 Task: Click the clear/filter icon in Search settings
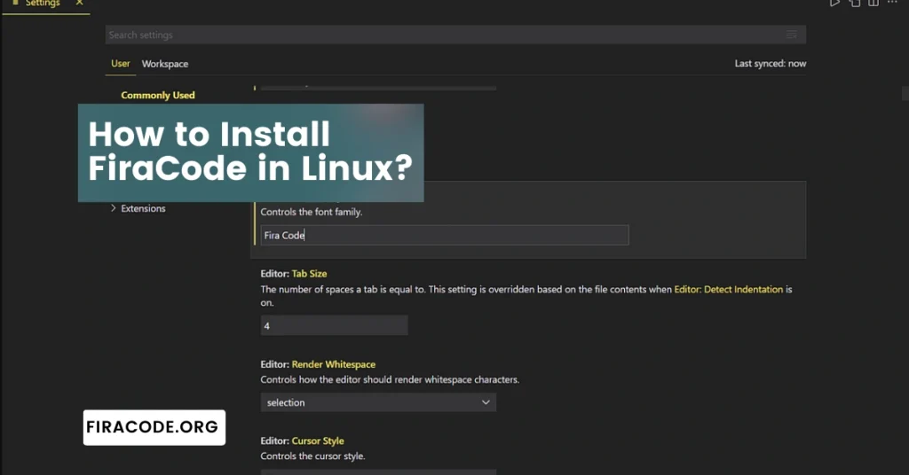pos(791,35)
